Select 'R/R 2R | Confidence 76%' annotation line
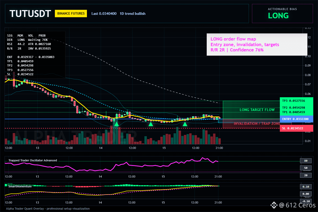Image resolution: width=318 pixels, height=212 pixels. tap(237, 50)
